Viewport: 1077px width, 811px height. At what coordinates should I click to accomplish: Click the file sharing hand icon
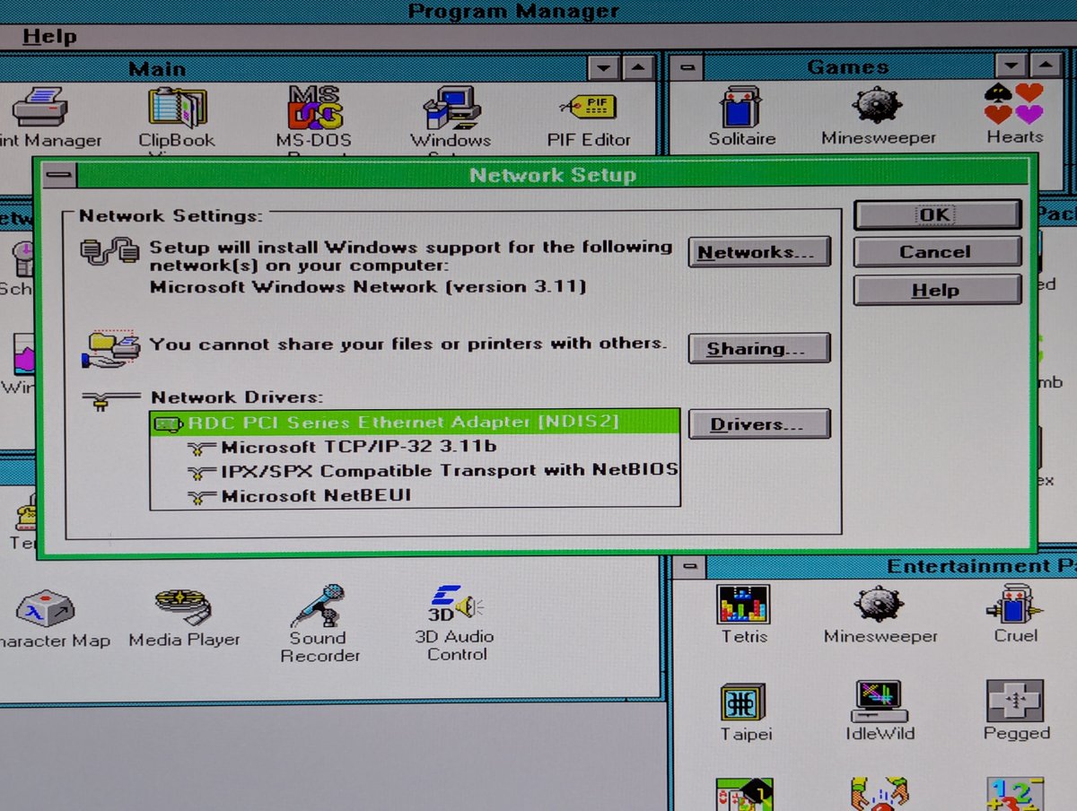coord(109,348)
